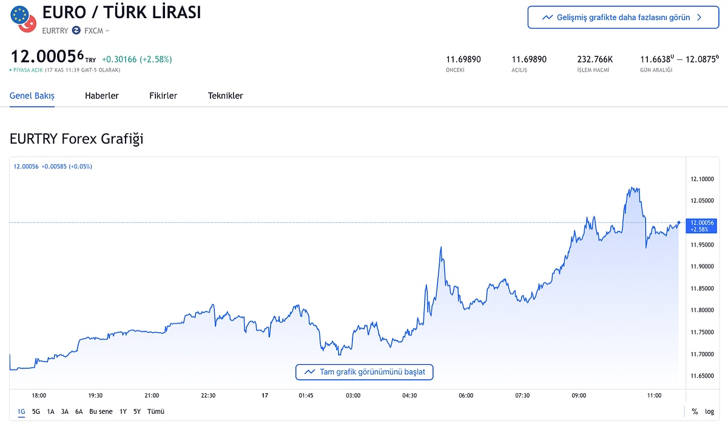Click the chart icon in advanced chart button
Screen dimensions: 728x432
pyautogui.click(x=547, y=18)
